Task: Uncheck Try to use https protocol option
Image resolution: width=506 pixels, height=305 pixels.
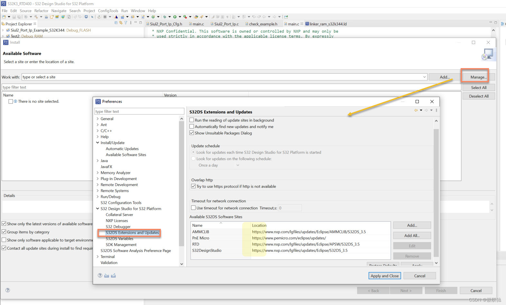Action: point(193,186)
